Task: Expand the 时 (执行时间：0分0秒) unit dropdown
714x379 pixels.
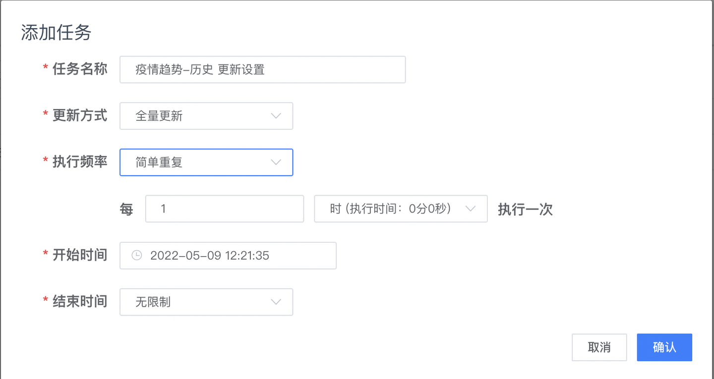Action: [x=401, y=209]
